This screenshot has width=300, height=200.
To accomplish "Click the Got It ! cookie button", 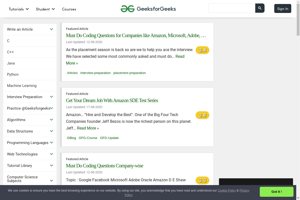I will 276,192.
